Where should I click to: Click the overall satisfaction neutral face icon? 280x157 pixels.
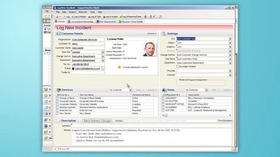coord(119,67)
